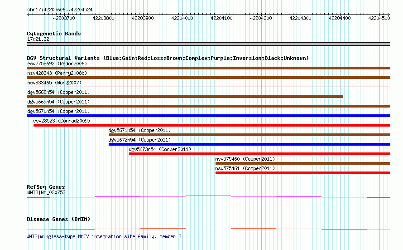Click the 42203700 ruler position
403x250 pixels.
point(64,18)
